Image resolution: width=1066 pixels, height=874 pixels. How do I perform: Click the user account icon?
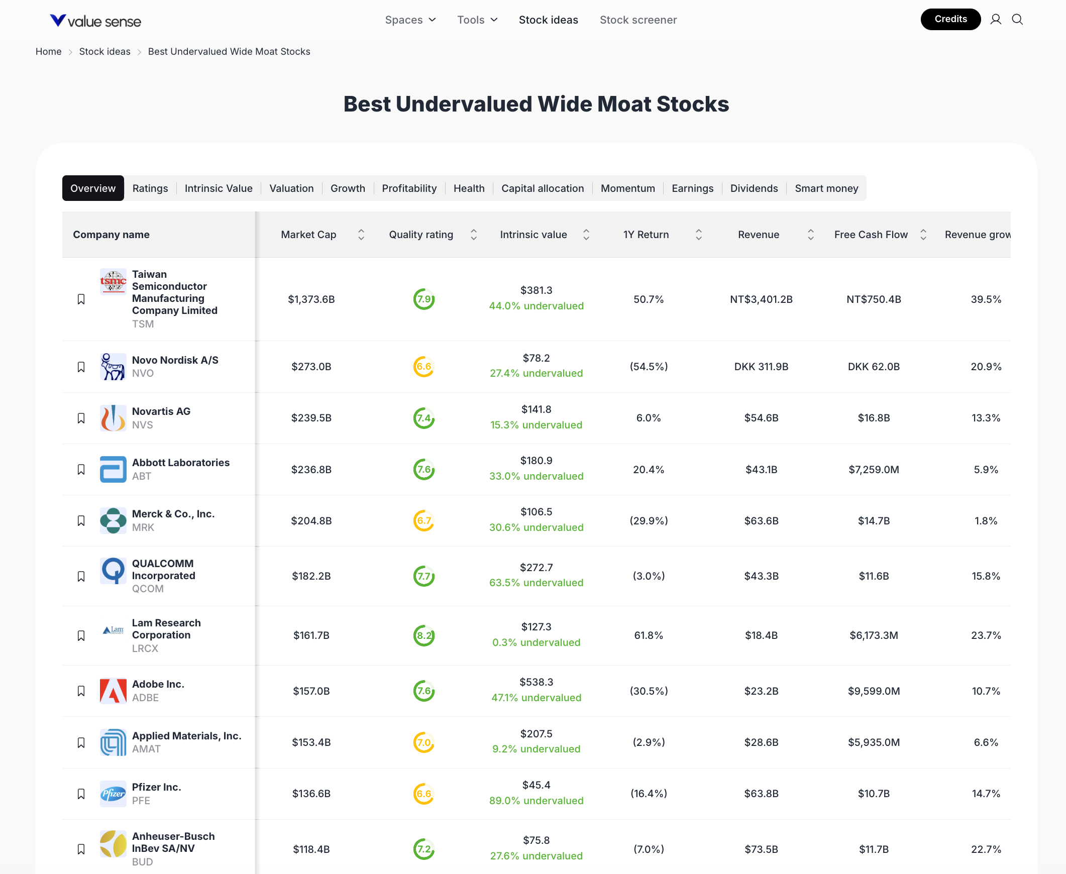tap(995, 20)
